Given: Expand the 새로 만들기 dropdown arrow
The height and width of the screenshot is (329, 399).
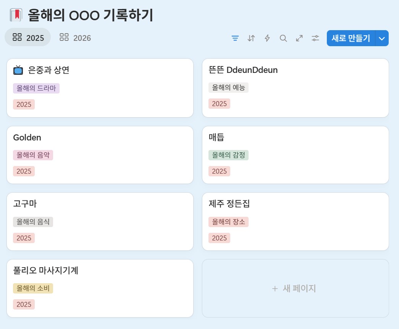Looking at the screenshot, I should 382,38.
